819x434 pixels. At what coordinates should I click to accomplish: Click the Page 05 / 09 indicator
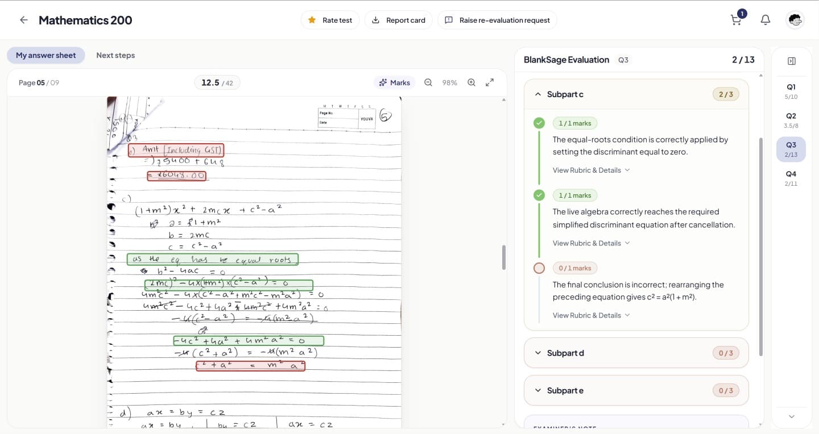click(x=39, y=83)
